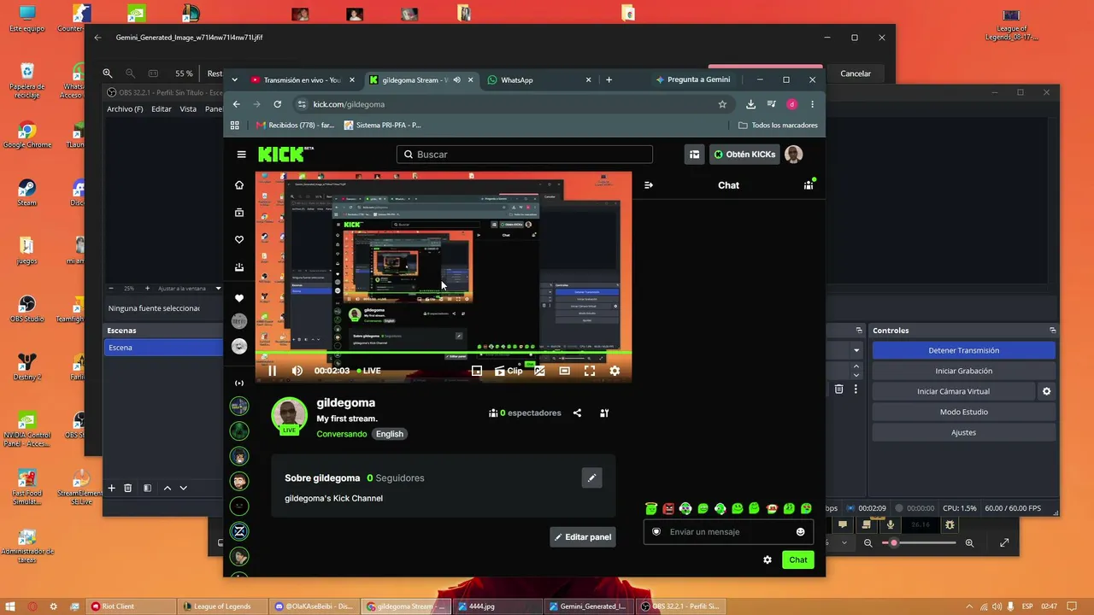The image size is (1094, 615).
Task: Send message with green Chat button
Action: coord(798,560)
